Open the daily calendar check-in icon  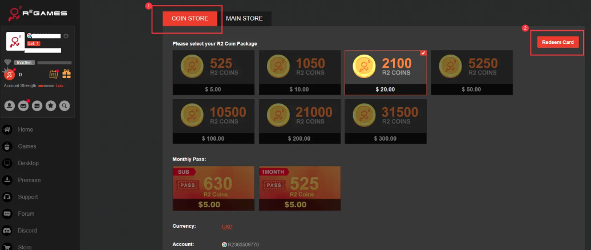[54, 74]
